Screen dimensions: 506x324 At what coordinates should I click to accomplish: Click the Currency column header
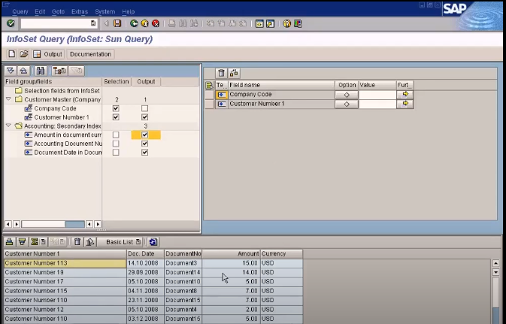click(x=281, y=253)
